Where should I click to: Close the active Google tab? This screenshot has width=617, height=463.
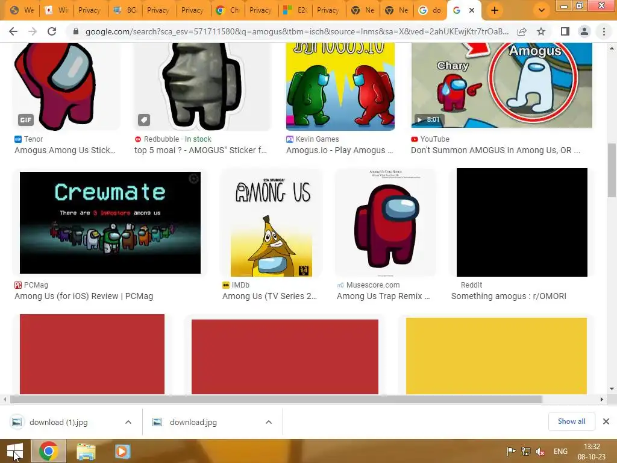472,10
